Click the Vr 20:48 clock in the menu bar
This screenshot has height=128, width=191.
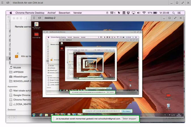pos(164,13)
